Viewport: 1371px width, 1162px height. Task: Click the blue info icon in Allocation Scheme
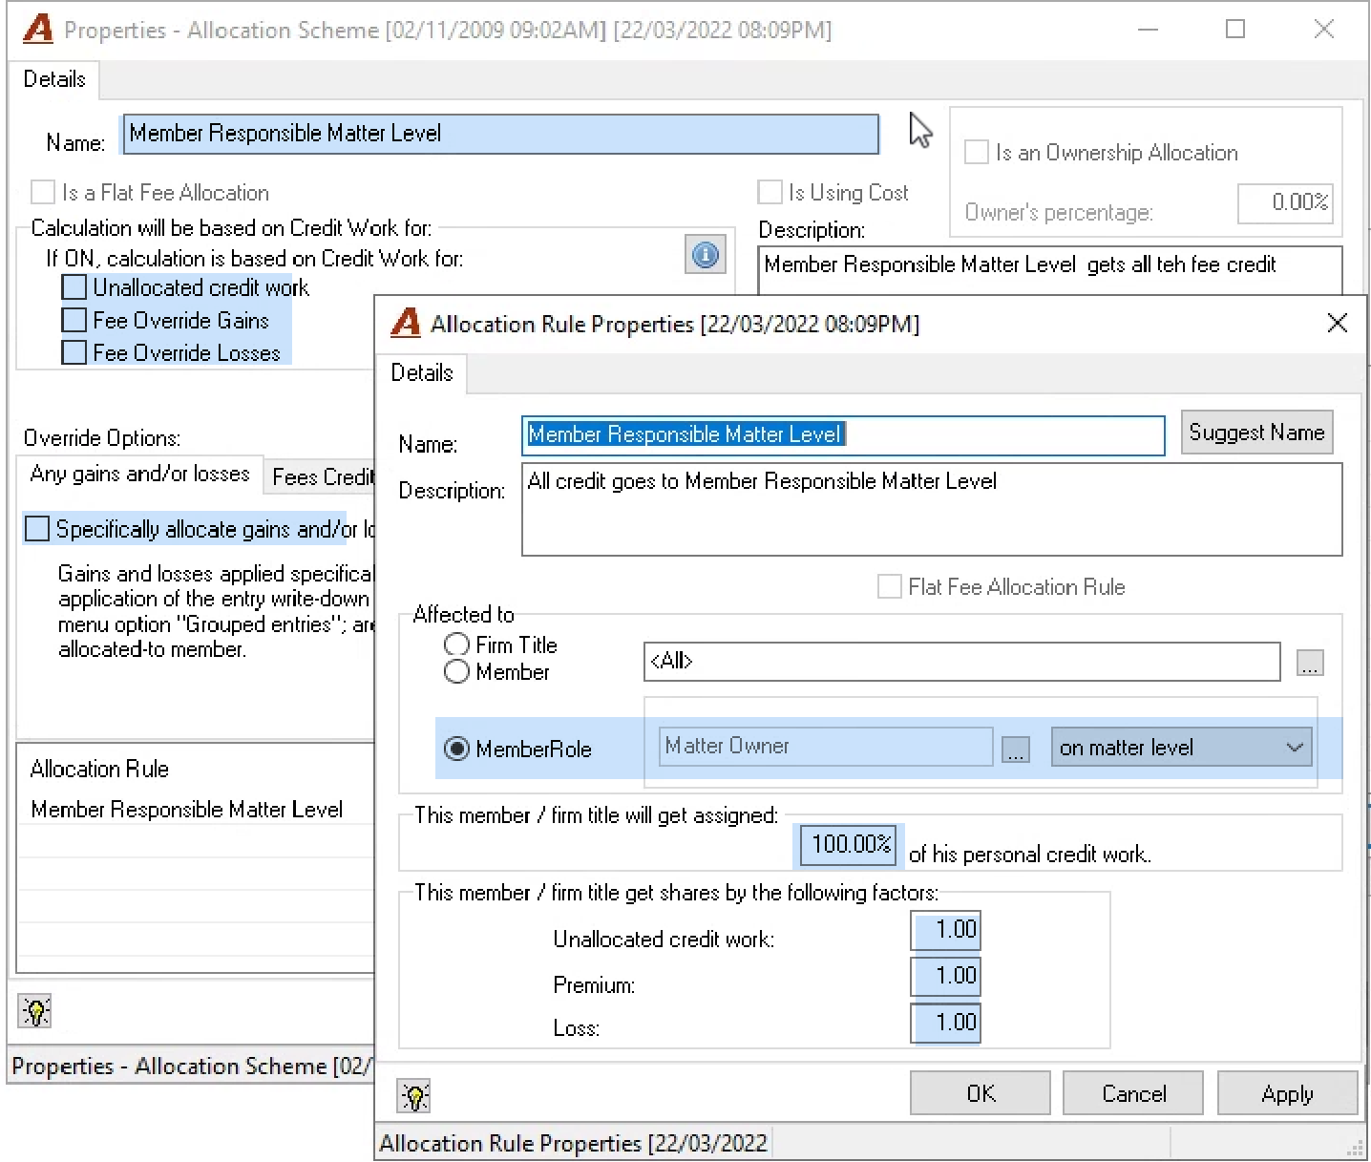coord(706,255)
